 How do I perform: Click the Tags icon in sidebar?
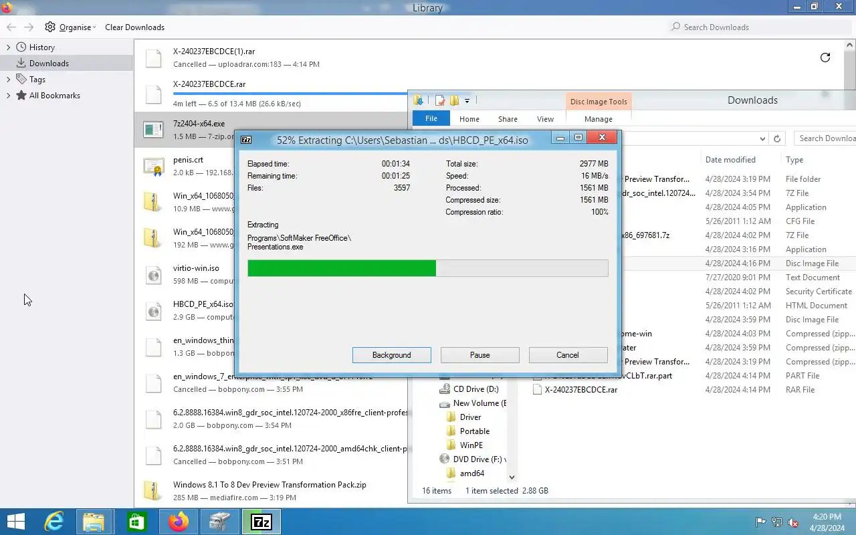pyautogui.click(x=21, y=80)
